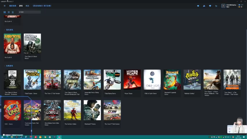Click the XIAOHEIDanSui username
Viewport: 247px width, 139px height.
(231, 5)
